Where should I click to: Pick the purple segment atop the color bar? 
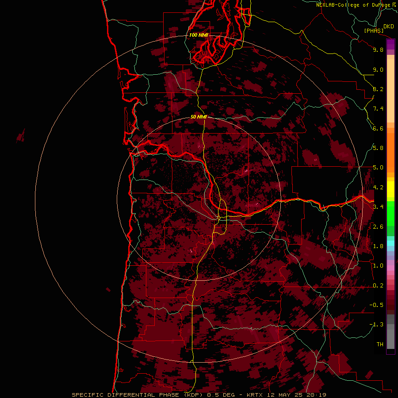[390, 45]
